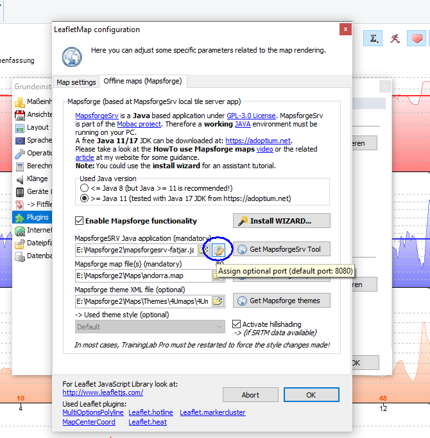
Task: Click the assign optional port icon button
Action: 218,250
